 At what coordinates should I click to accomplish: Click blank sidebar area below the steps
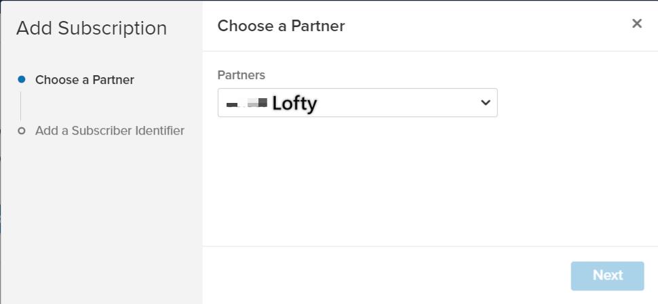102,223
